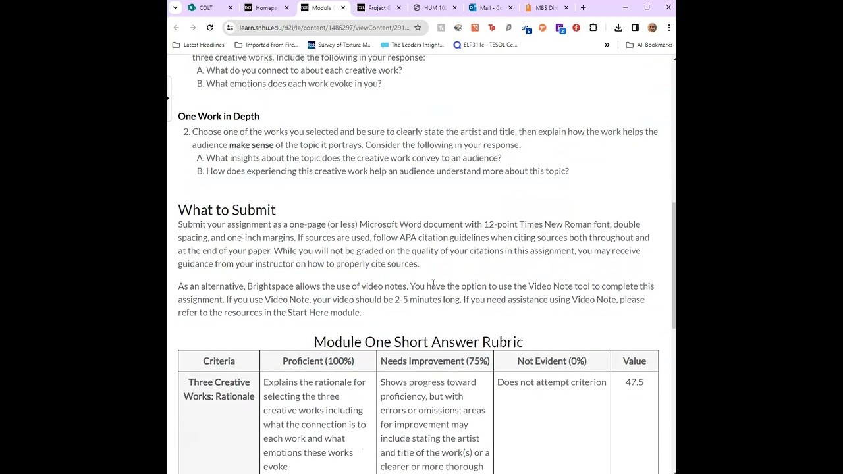
Task: Open the ELP311c - TESOL Ce... bookmark
Action: click(485, 45)
